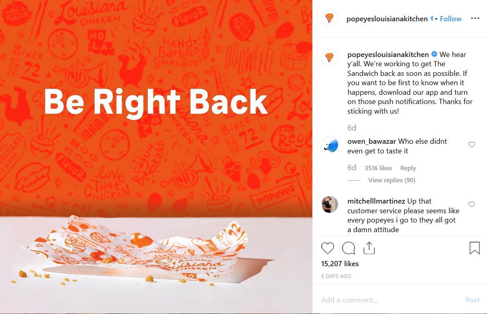The width and height of the screenshot is (487, 314).
Task: Open the popeyeslouisianakitchen username in the header
Action: click(387, 19)
